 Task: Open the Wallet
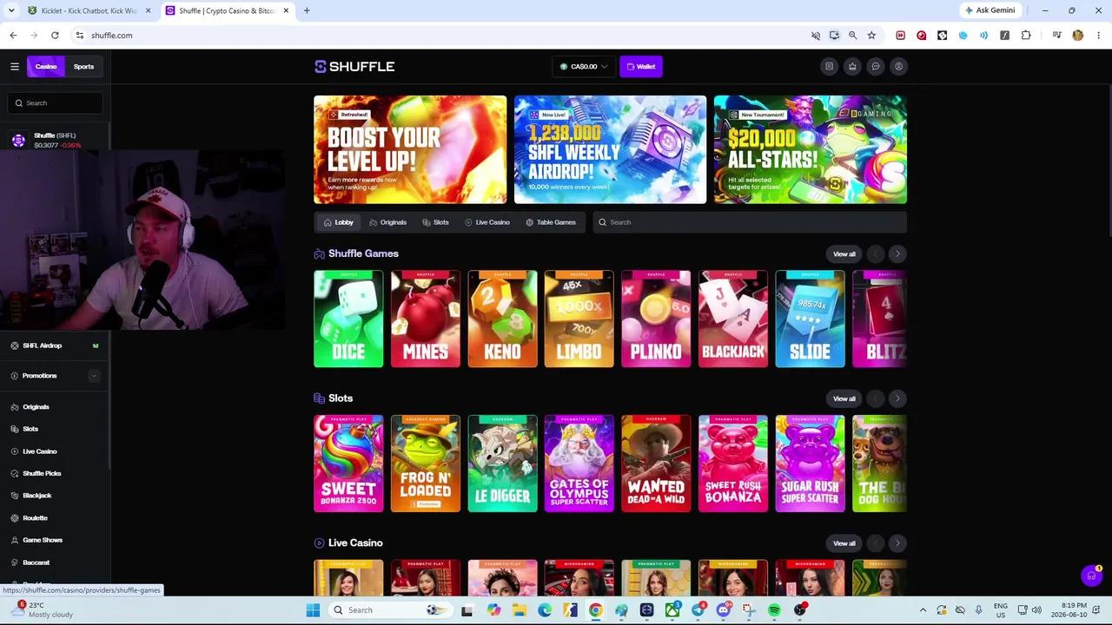pos(641,66)
